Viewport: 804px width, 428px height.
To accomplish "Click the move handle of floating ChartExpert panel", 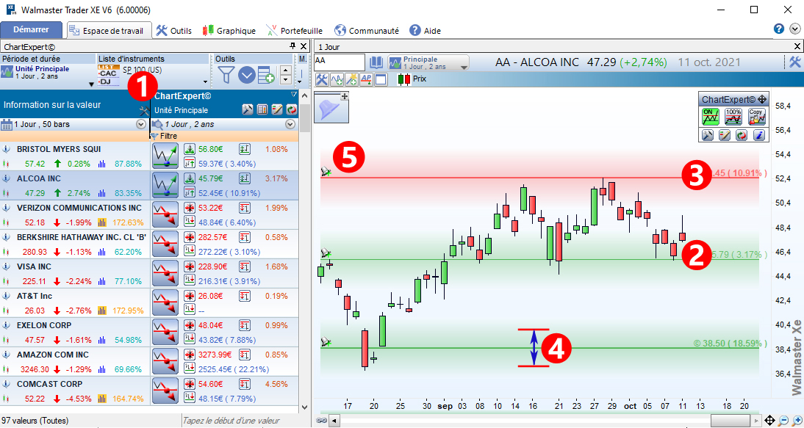I will pos(762,99).
